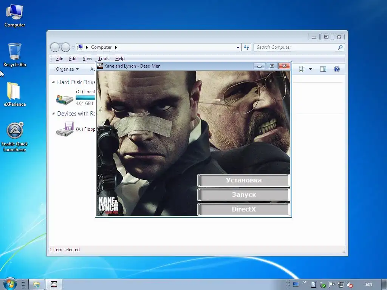Select the Recycle Bin desktop icon

[15, 55]
